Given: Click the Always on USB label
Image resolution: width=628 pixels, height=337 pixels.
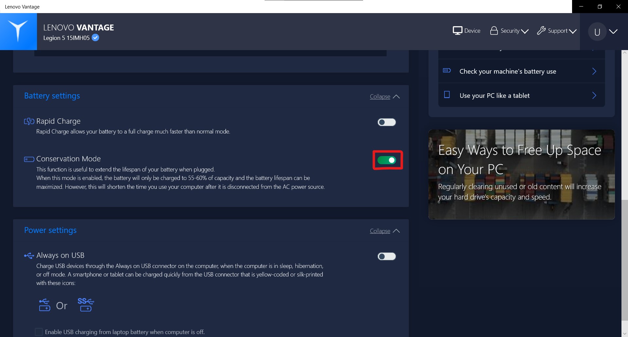Looking at the screenshot, I should (x=60, y=255).
